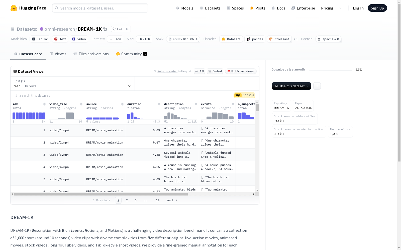Click the Embed button

point(215,71)
